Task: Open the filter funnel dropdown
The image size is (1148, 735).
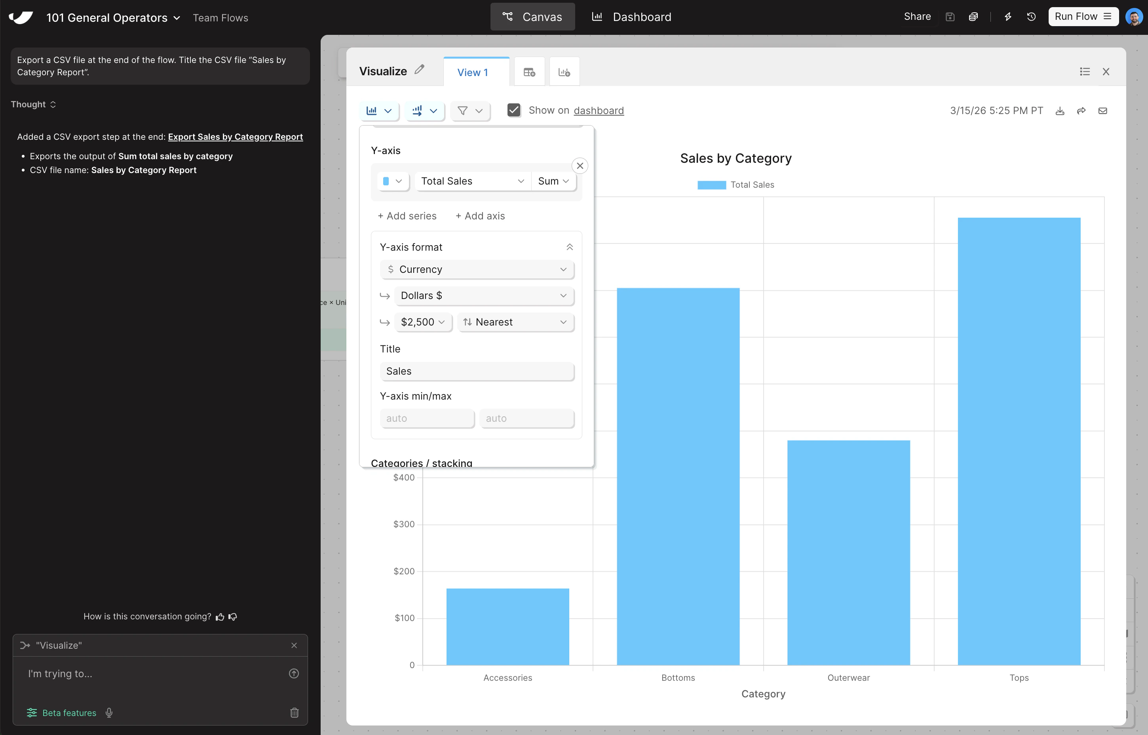Action: pos(470,111)
